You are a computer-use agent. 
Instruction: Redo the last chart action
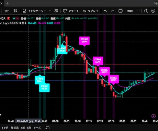(112, 11)
